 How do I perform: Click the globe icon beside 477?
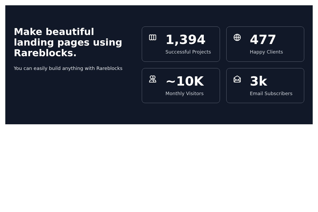tap(237, 37)
